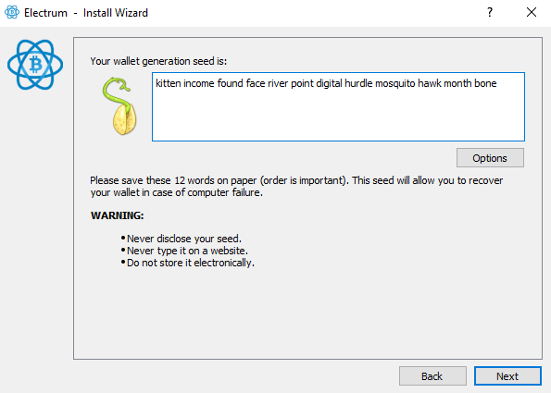Click the 'Never type it on a website.' bullet
Image resolution: width=551 pixels, height=393 pixels.
point(184,251)
